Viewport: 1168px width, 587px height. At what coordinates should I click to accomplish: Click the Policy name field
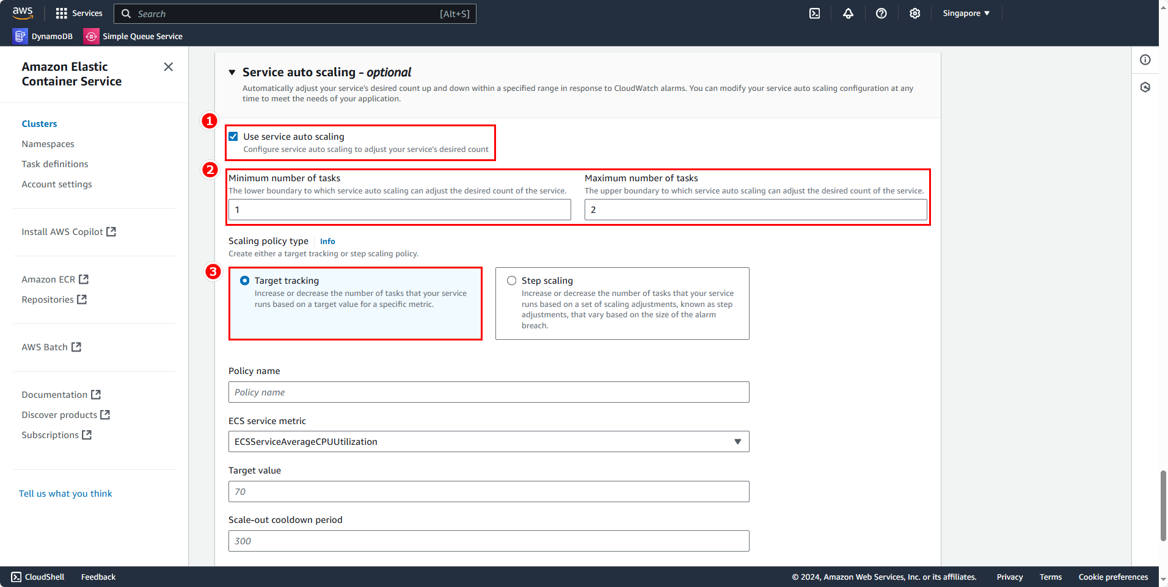click(489, 392)
